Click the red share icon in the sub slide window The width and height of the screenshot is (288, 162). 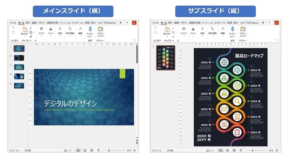(x=276, y=23)
